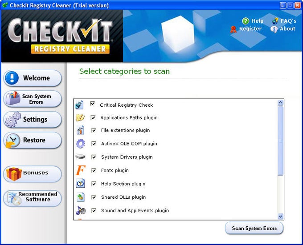Toggle System Drivers plugin checkbox

[94, 157]
